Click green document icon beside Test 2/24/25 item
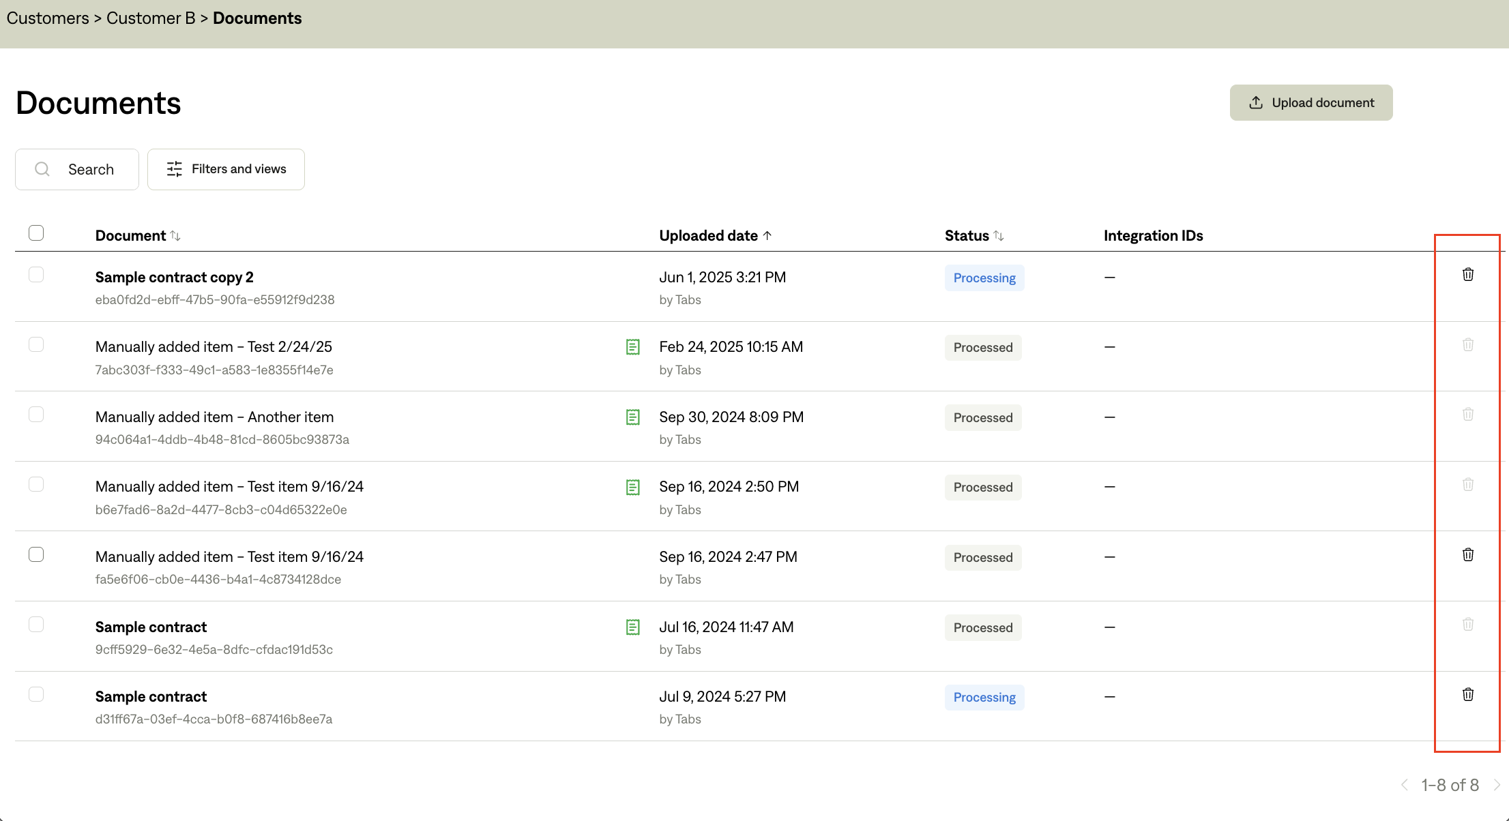 coord(632,347)
